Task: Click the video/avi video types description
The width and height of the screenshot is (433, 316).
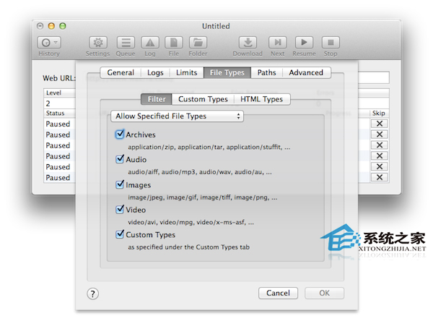Action: 191,222
